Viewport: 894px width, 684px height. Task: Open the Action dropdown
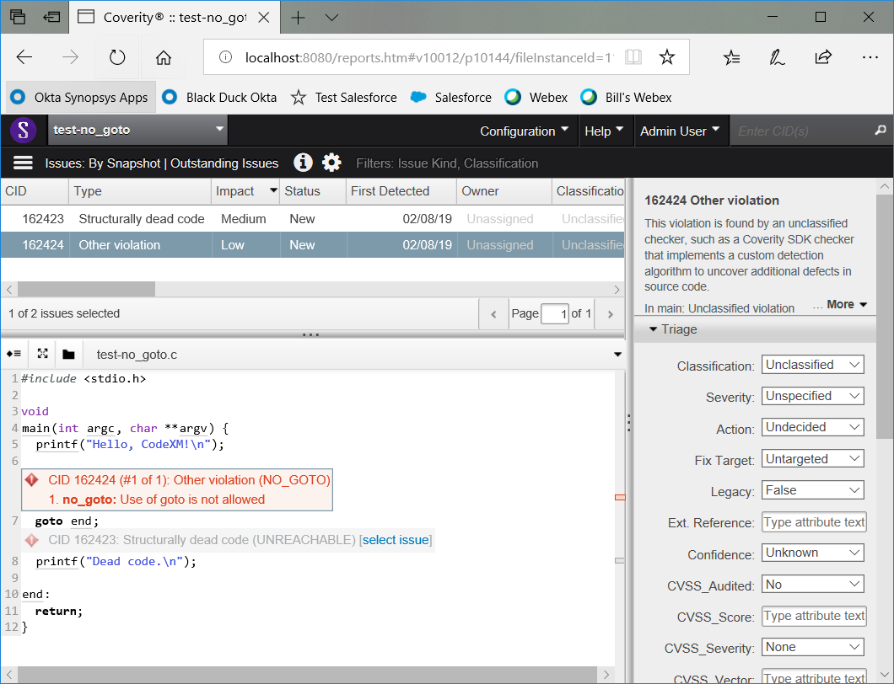tap(812, 427)
